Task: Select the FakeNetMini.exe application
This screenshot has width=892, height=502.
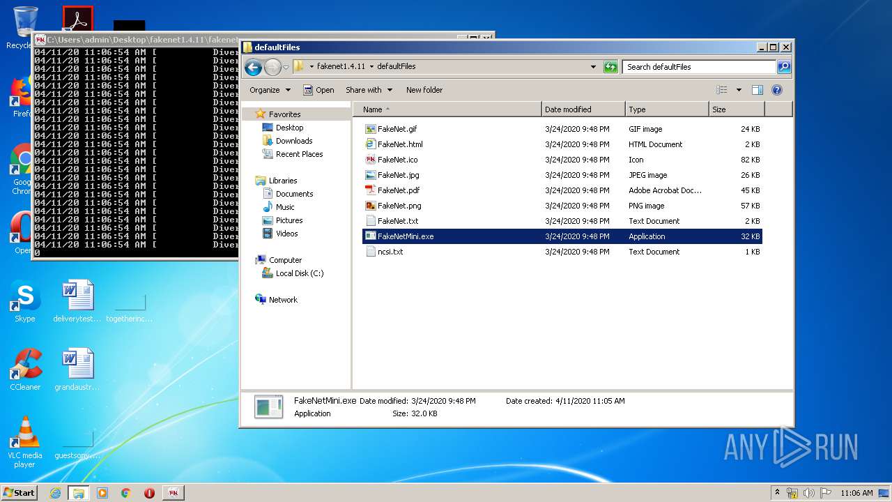Action: (x=562, y=236)
